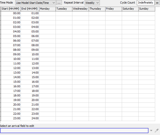Expand the arrival field dropdown arrow
Viewport: 160px width, 135px height.
[151, 130]
